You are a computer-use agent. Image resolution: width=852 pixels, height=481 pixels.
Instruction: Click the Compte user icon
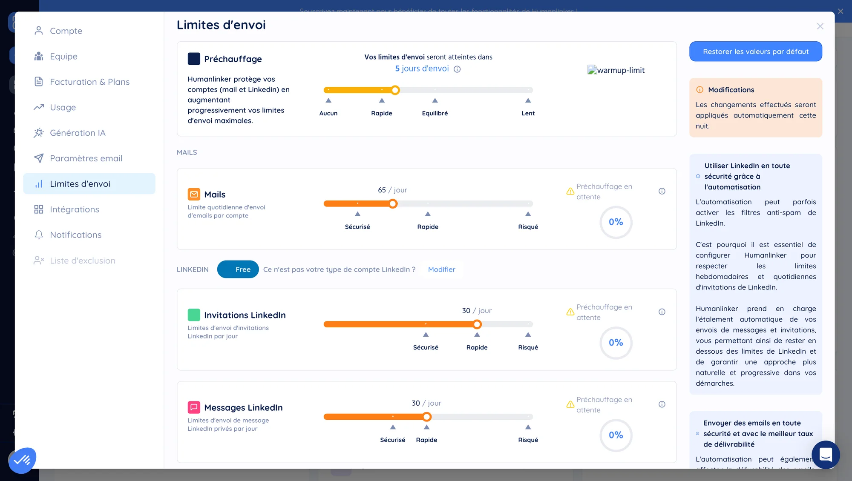(x=39, y=31)
